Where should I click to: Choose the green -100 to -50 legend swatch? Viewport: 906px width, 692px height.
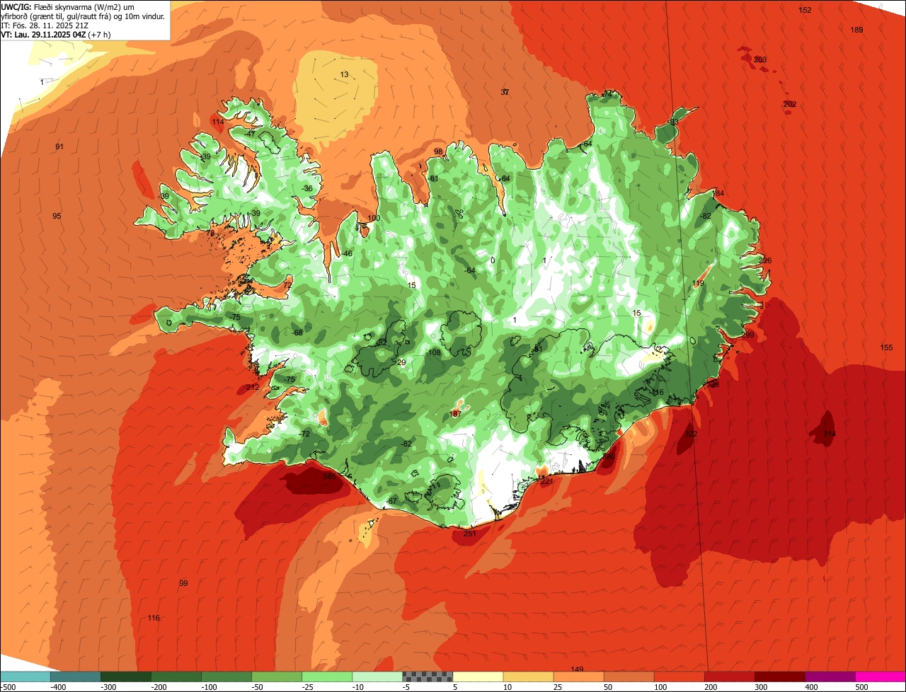226,676
